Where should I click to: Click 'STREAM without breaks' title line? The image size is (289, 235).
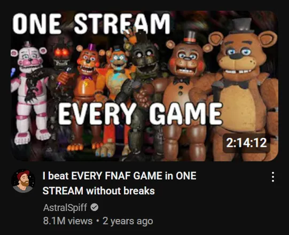click(x=99, y=191)
